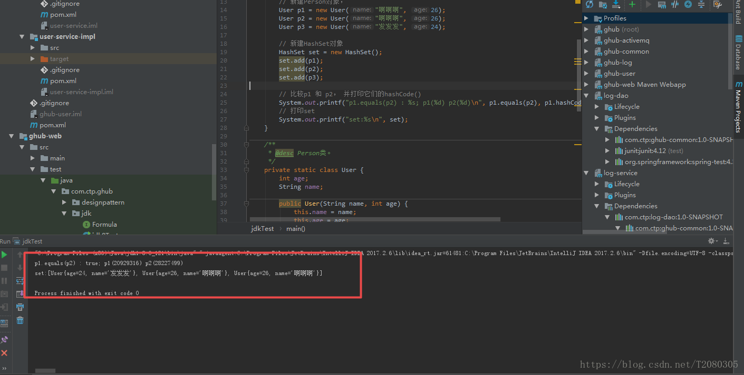Viewport: 744px width, 375px height.
Task: Open the Database side tab
Action: coord(738,53)
